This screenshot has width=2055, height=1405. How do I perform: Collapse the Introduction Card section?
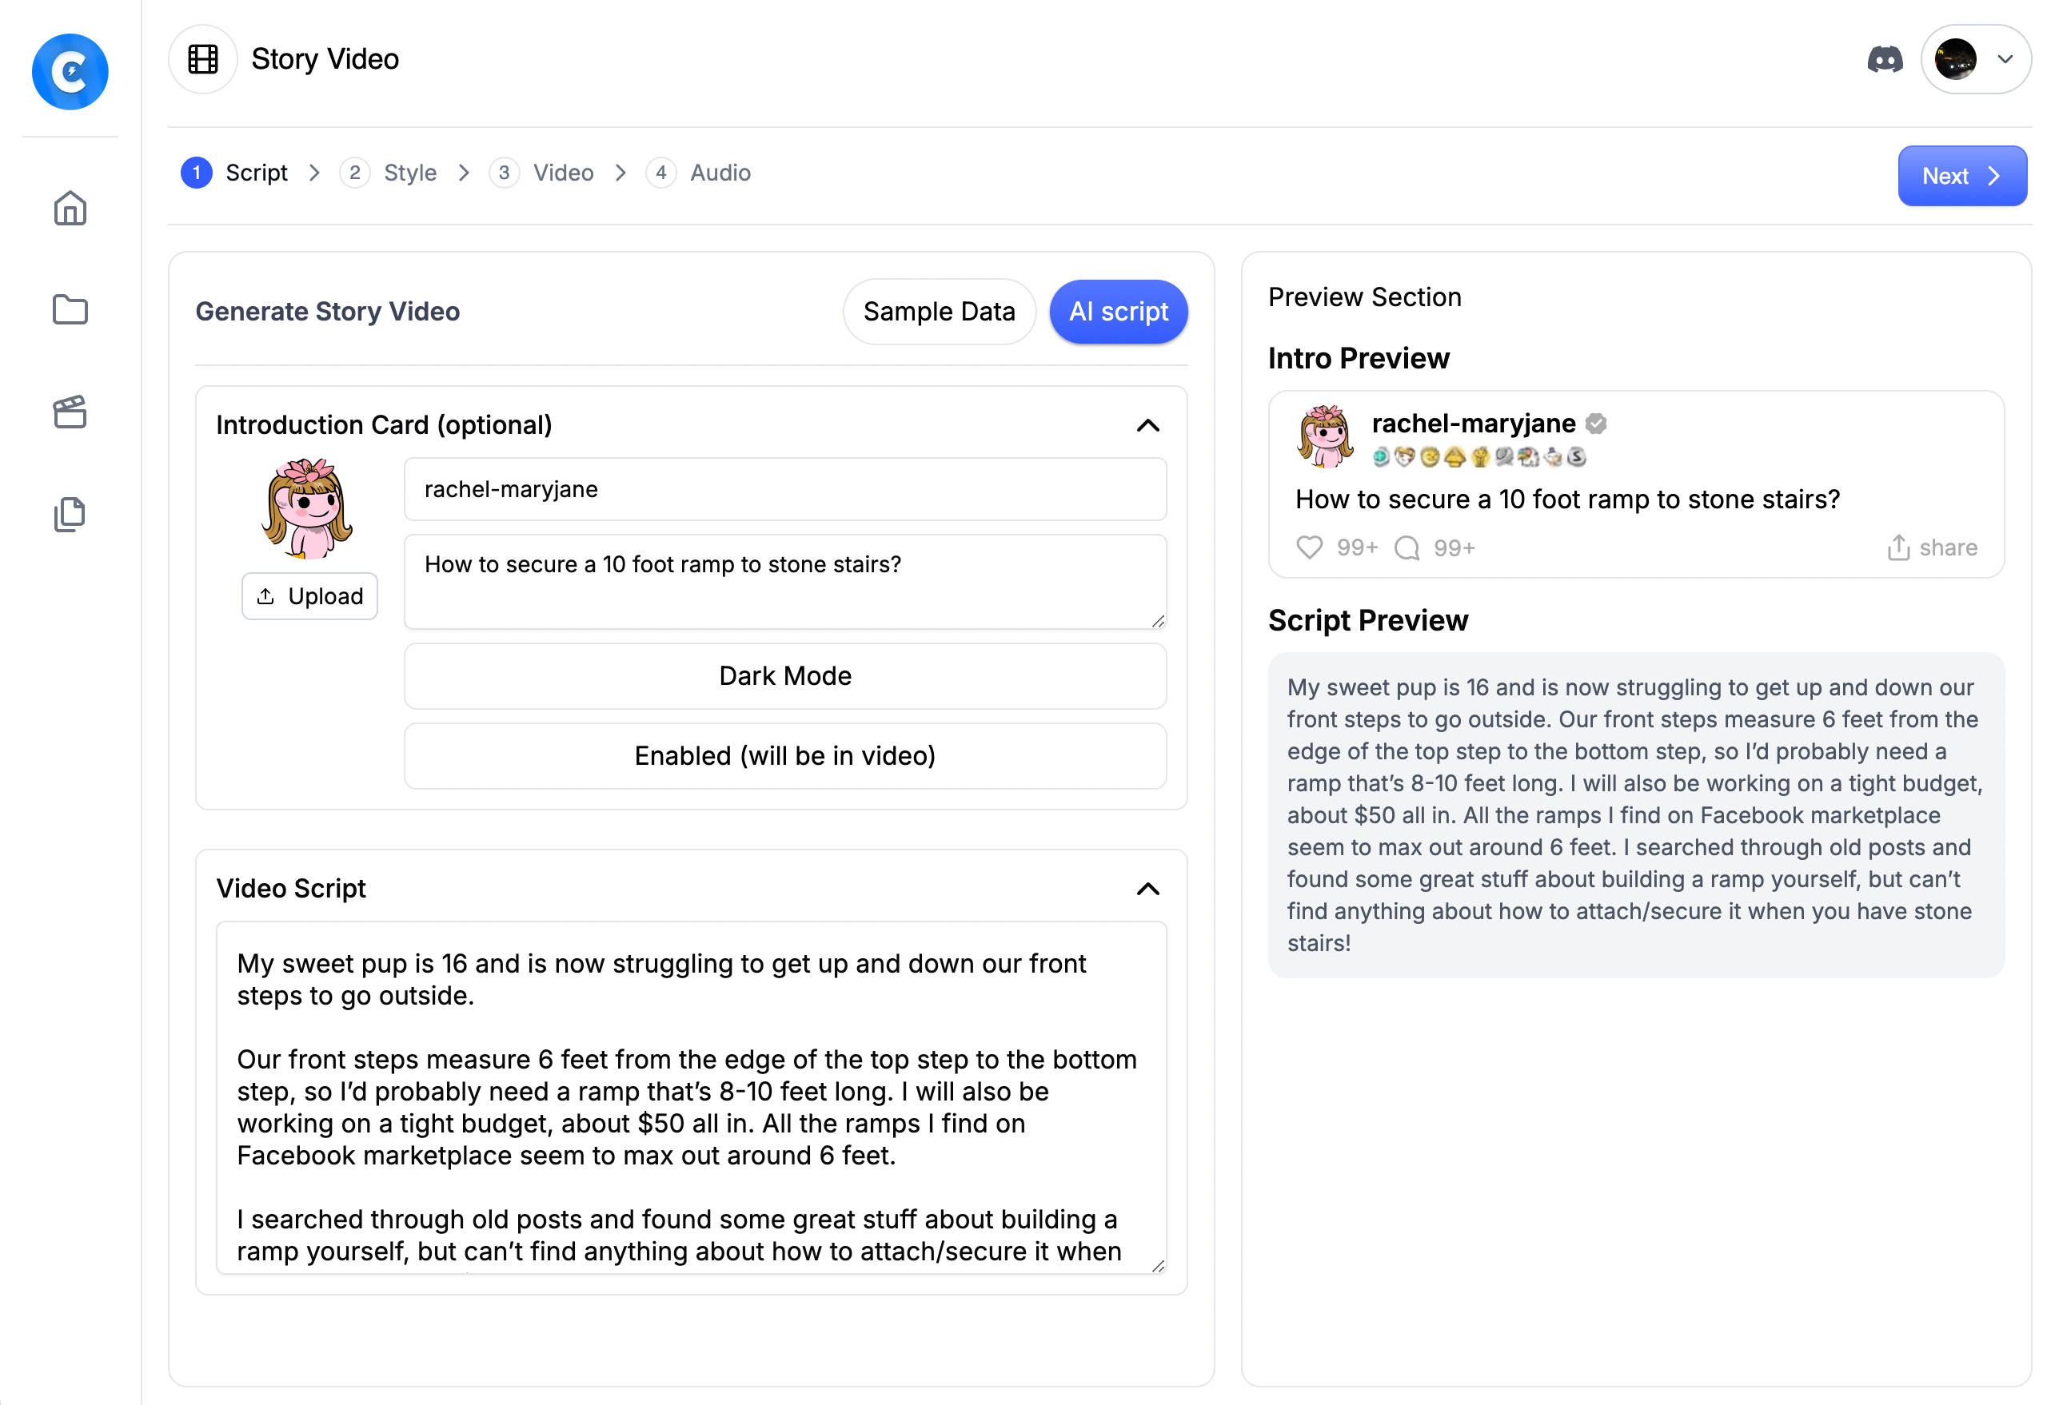click(x=1147, y=426)
